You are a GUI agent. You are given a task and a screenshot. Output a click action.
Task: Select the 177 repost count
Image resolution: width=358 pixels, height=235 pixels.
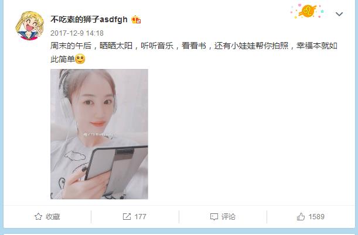[140, 216]
